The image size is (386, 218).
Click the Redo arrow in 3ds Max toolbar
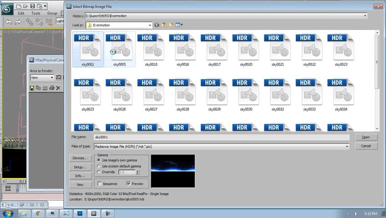18,22
